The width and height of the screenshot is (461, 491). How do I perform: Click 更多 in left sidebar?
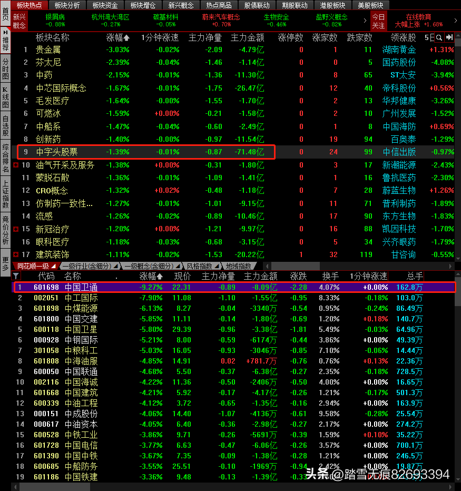click(5, 263)
